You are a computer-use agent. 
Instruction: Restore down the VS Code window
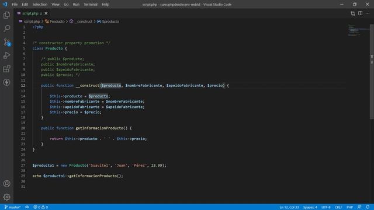(355, 4)
